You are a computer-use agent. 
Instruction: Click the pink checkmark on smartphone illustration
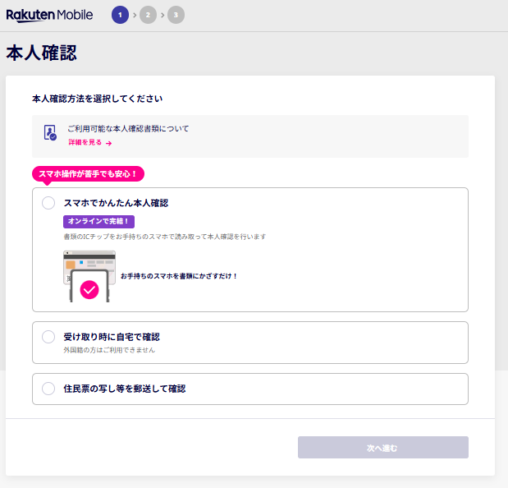coord(89,289)
